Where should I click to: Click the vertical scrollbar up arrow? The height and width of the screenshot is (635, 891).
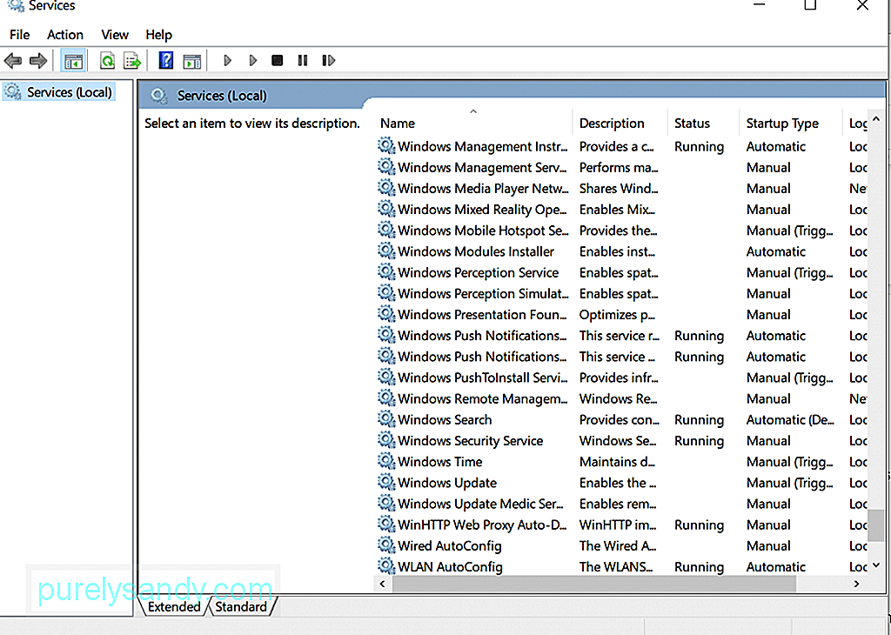(x=875, y=119)
